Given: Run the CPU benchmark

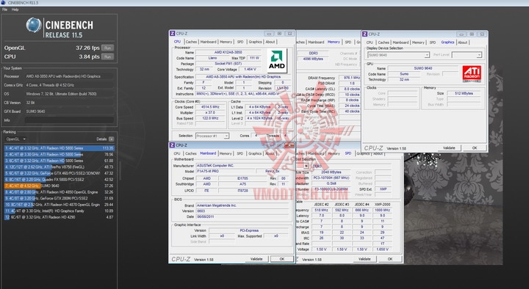Looking at the screenshot, I should pos(107,56).
